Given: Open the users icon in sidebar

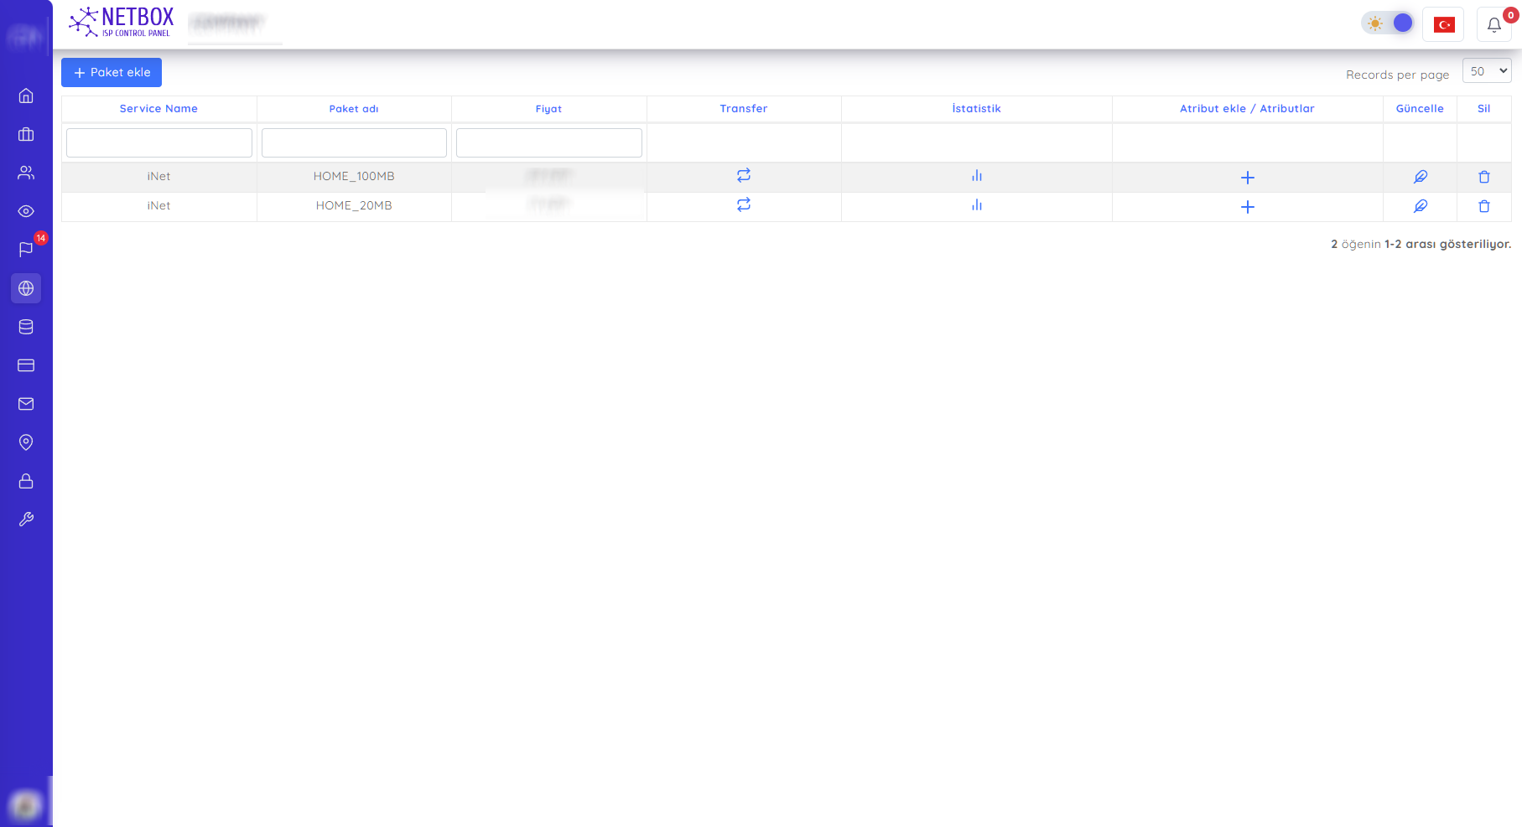Looking at the screenshot, I should click(26, 173).
